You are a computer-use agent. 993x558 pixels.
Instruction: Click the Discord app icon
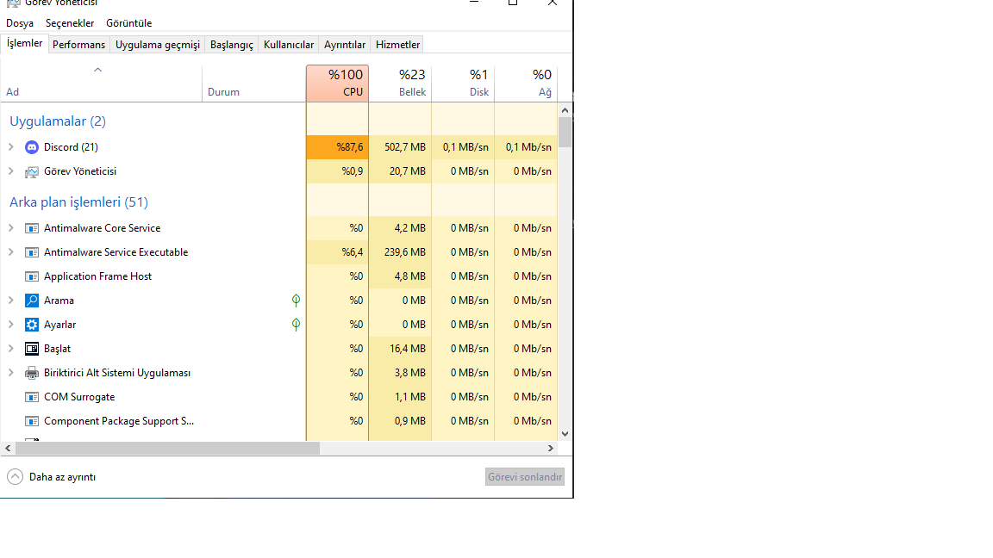[32, 147]
